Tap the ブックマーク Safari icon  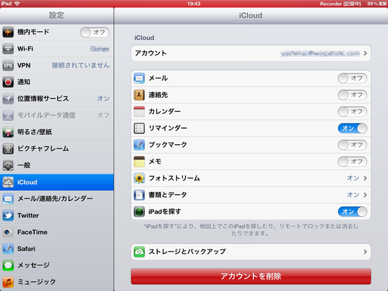pyautogui.click(x=139, y=145)
